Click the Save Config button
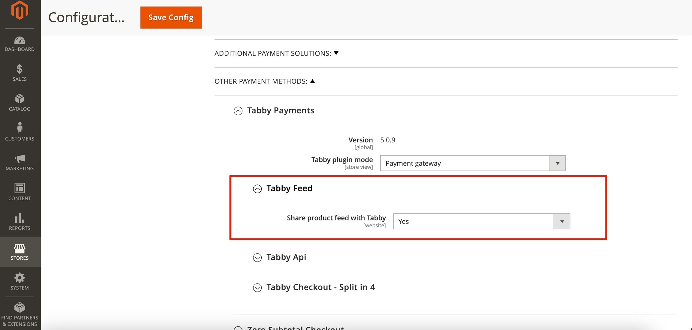Image resolution: width=692 pixels, height=330 pixels. click(171, 17)
